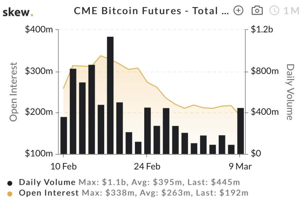Click the skew logo
The image size is (304, 207).
[18, 13]
